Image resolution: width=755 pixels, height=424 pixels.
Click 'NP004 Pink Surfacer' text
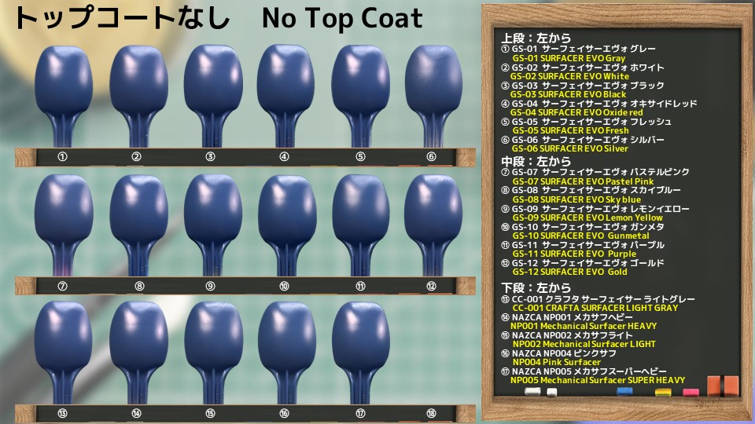tap(557, 363)
